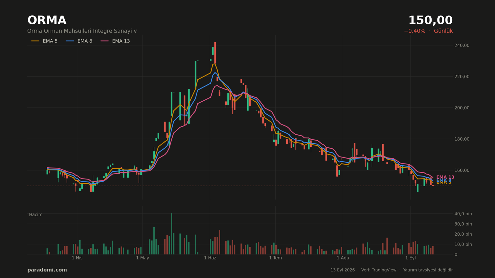Click the '10,0 bin' volume axis label
Image resolution: width=495 pixels, height=278 pixels.
[x=463, y=244]
